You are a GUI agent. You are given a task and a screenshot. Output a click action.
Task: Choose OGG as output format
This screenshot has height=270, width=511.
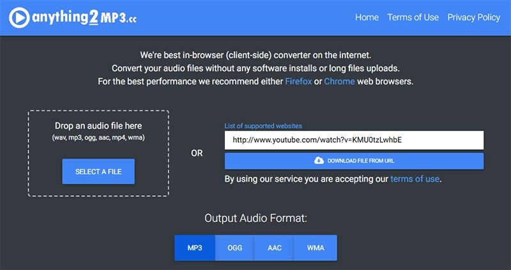[235, 248]
